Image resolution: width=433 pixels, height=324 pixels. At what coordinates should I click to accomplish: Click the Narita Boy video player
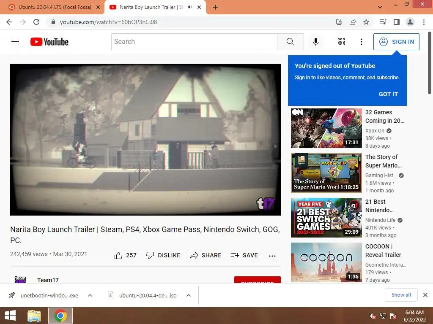[145, 139]
